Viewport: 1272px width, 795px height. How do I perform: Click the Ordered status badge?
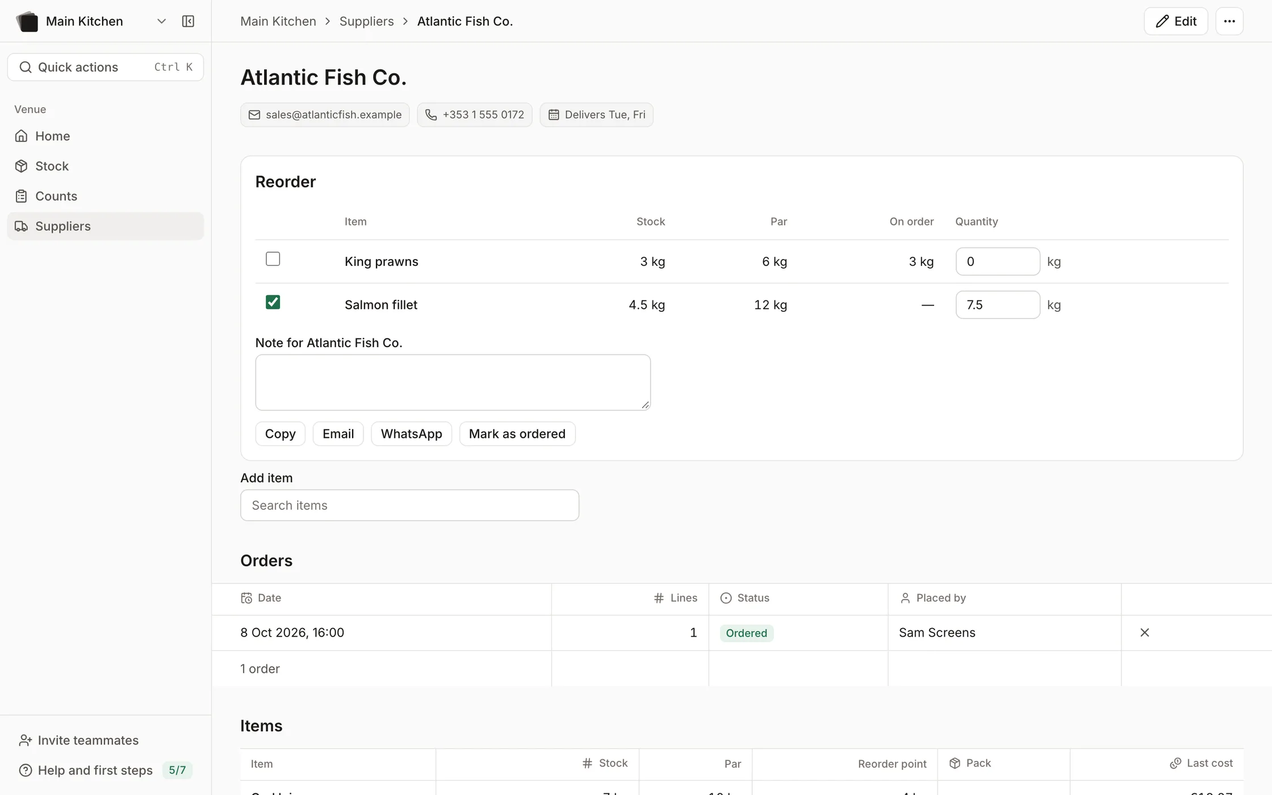(x=747, y=633)
